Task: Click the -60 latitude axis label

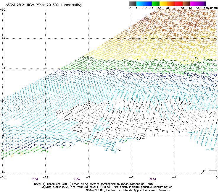Action: (3, 10)
